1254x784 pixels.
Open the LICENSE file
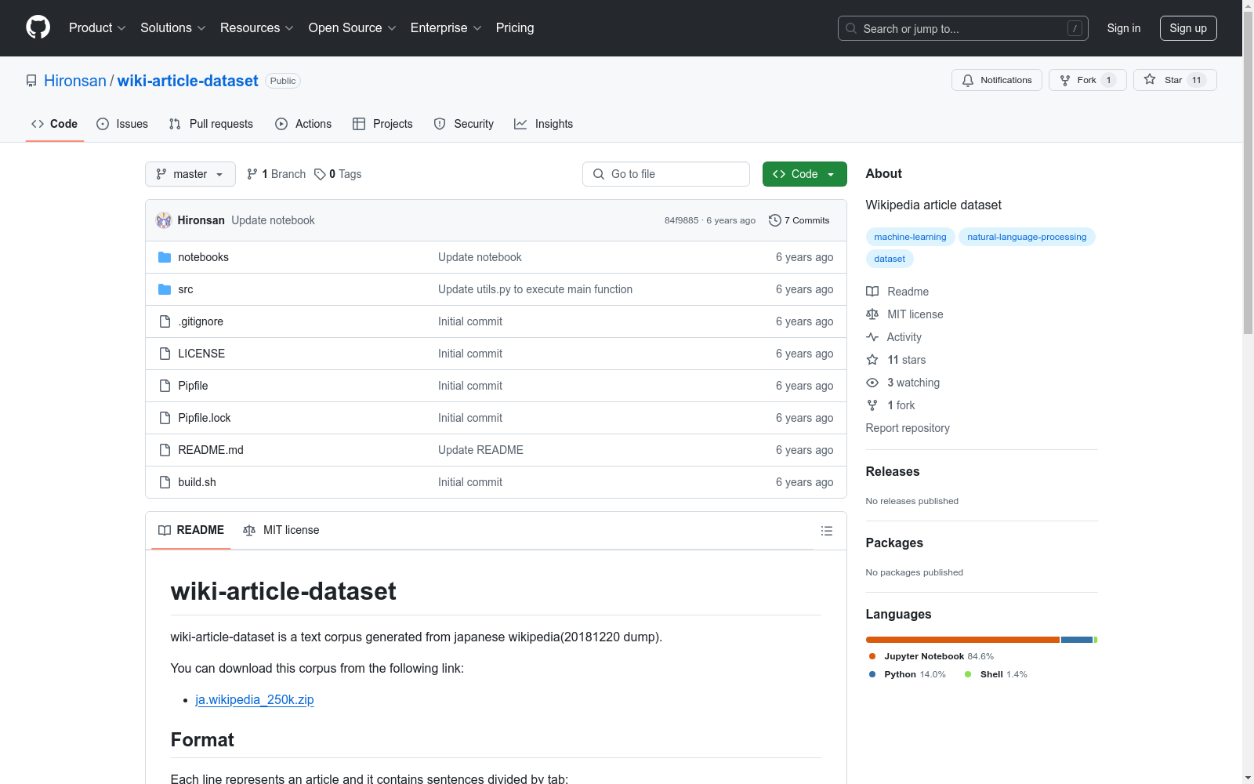coord(201,354)
